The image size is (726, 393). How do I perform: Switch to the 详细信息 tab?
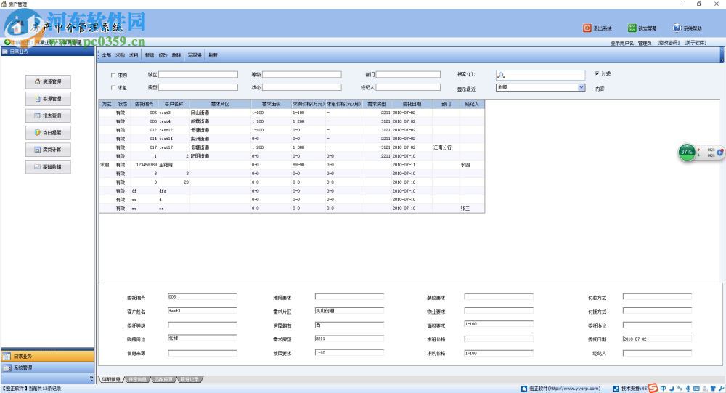tap(111, 379)
